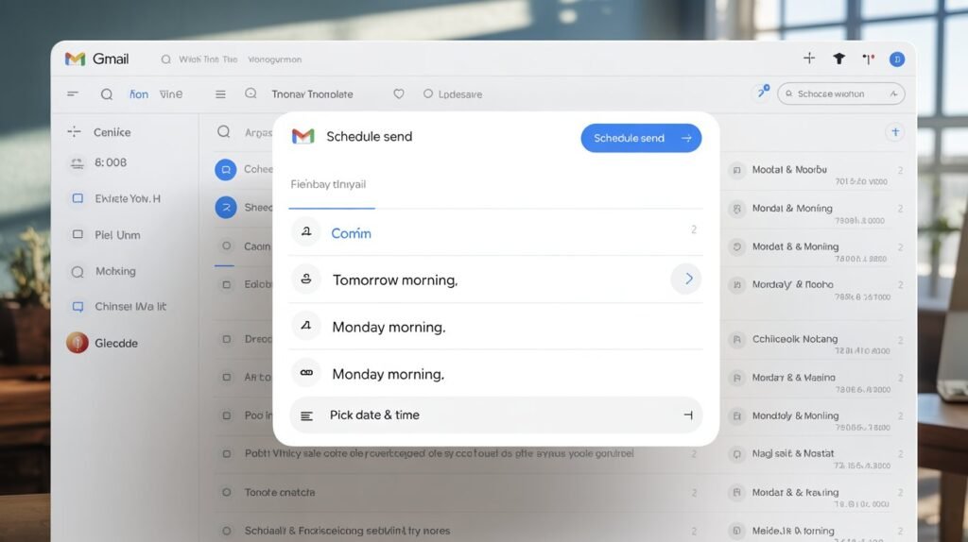Expand chevron beside Tomorrow morning
Image resolution: width=968 pixels, height=542 pixels.
click(x=688, y=279)
